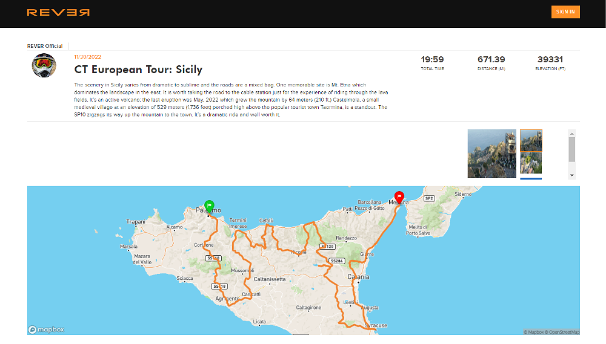Click the Alcamo label on map
The height and width of the screenshot is (344, 606).
(175, 227)
